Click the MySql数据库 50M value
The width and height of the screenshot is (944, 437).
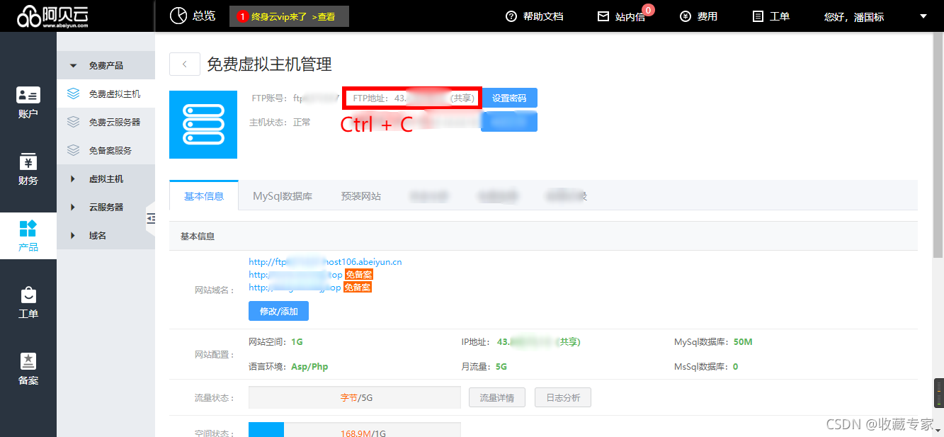[743, 342]
